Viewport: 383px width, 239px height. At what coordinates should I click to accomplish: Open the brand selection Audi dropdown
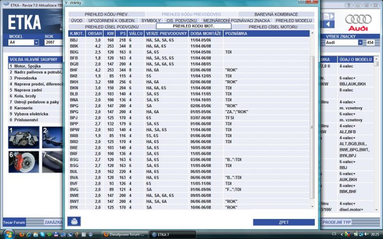360,43
